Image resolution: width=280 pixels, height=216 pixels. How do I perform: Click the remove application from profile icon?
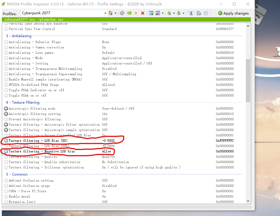click(x=158, y=13)
